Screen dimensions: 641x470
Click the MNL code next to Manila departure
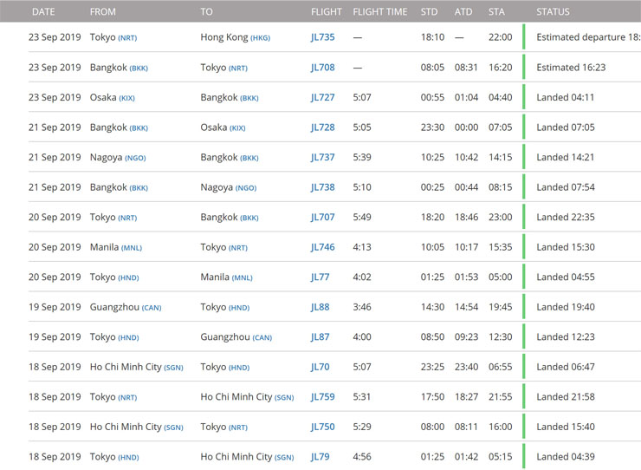pos(132,248)
